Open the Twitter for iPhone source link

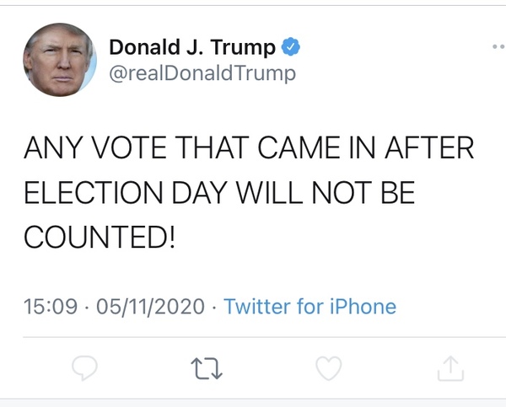(x=310, y=306)
